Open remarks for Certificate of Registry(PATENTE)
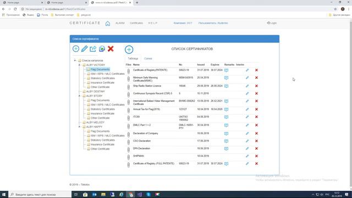352x198 pixels. (226, 70)
